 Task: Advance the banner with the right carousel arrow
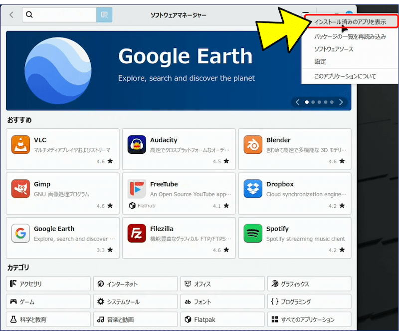click(341, 102)
